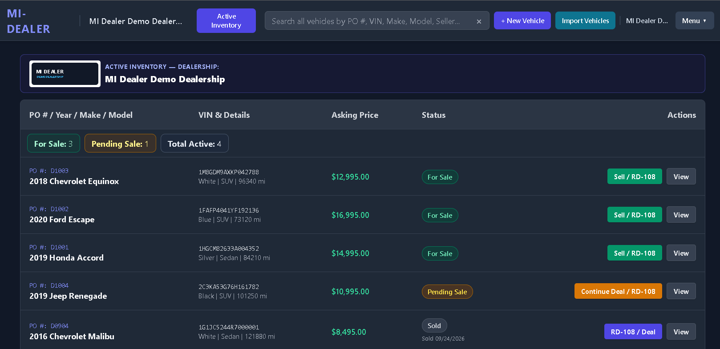Click VIN 1FAFP4041YF192136
Image resolution: width=720 pixels, height=349 pixels.
pyautogui.click(x=229, y=210)
